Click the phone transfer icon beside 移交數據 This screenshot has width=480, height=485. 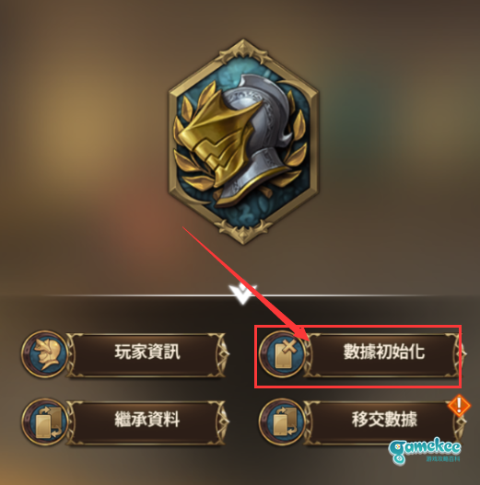tap(283, 421)
